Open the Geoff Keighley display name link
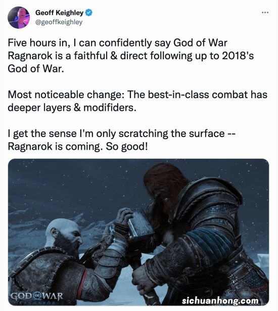Screen dimensions: 278x311 [59, 13]
